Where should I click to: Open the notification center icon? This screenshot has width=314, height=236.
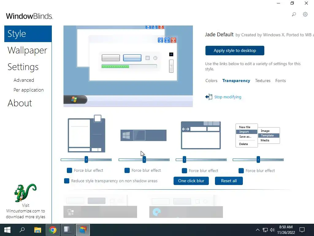pyautogui.click(x=302, y=230)
